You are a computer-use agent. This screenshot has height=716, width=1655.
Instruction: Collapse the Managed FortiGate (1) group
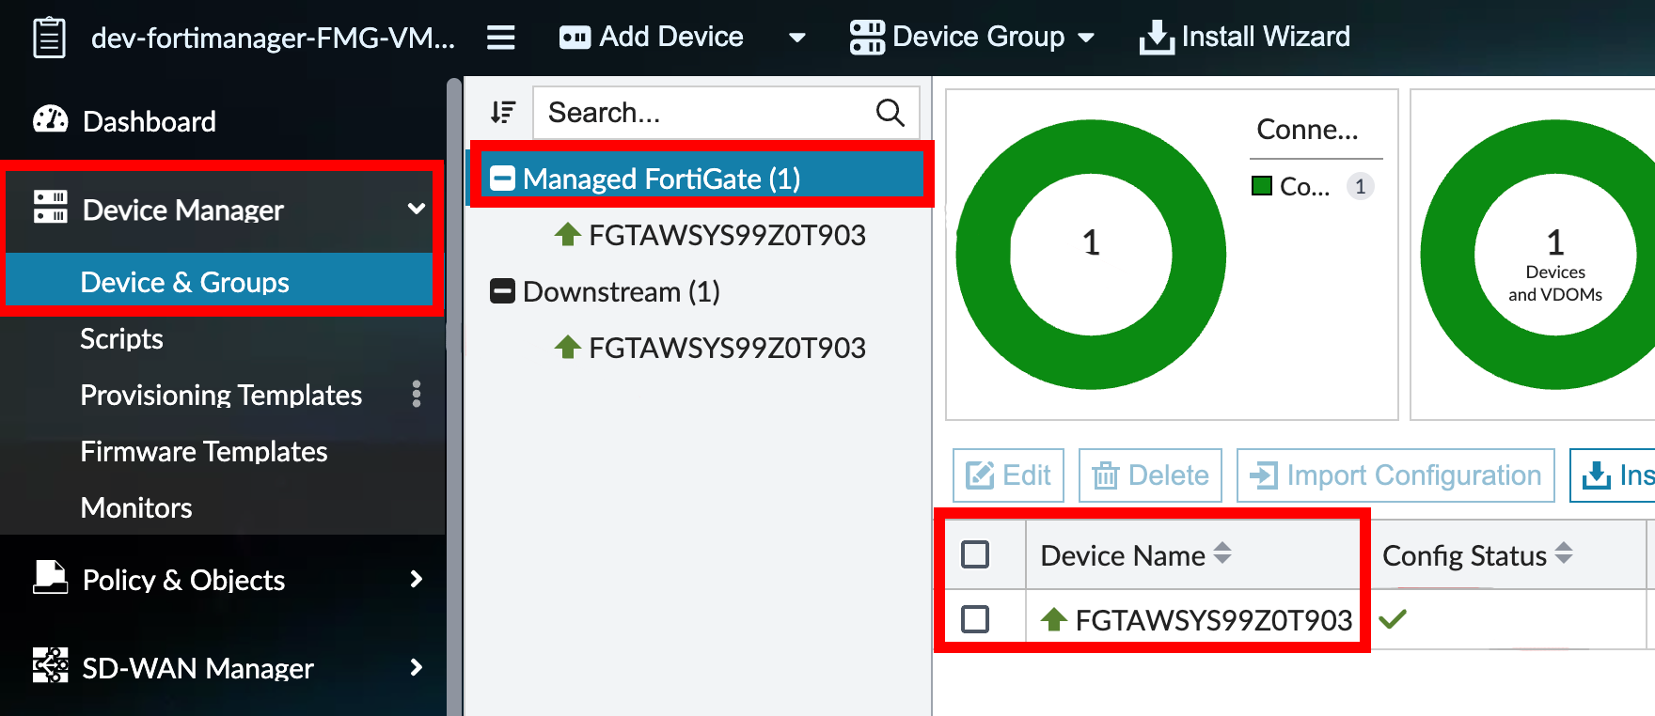pyautogui.click(x=503, y=179)
